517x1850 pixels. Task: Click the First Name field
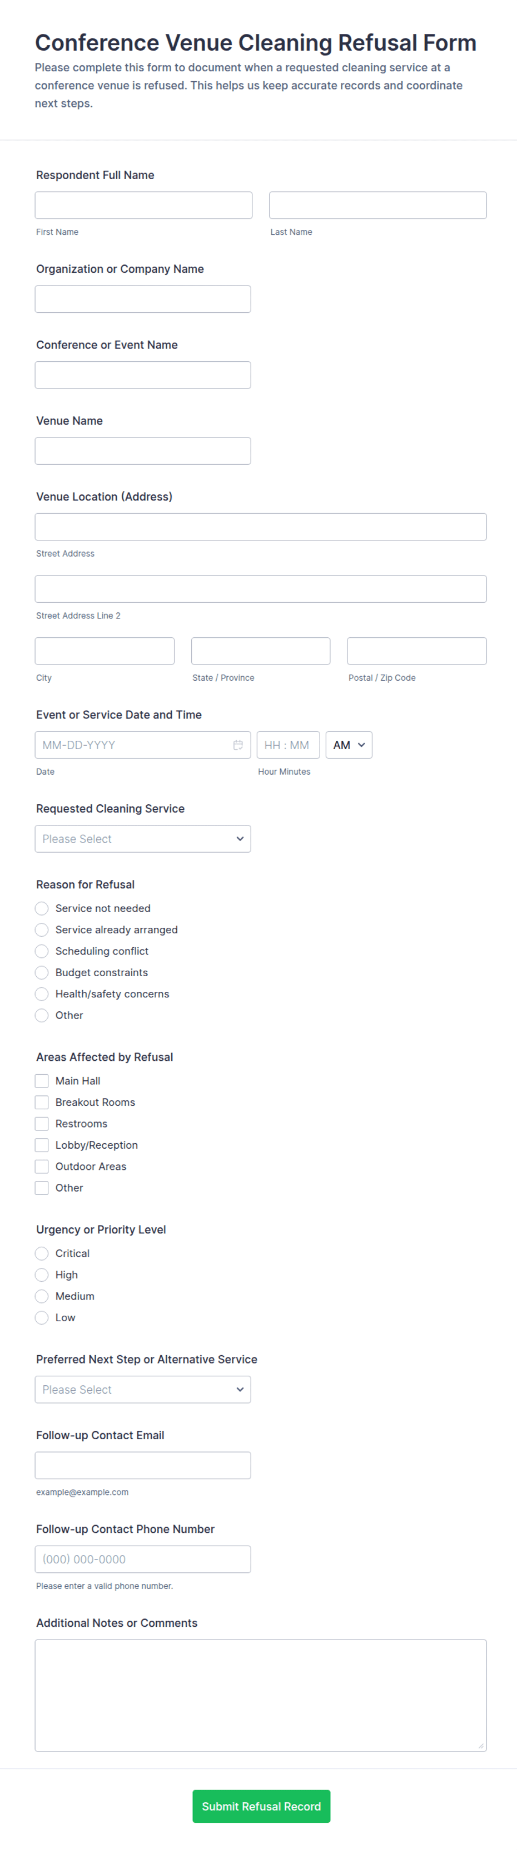click(x=143, y=205)
